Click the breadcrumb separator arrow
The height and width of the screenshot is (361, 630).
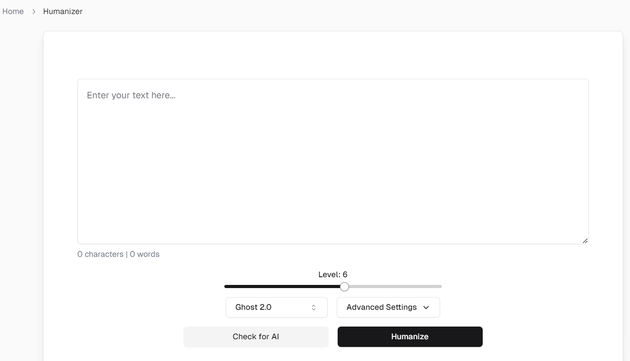click(x=34, y=11)
